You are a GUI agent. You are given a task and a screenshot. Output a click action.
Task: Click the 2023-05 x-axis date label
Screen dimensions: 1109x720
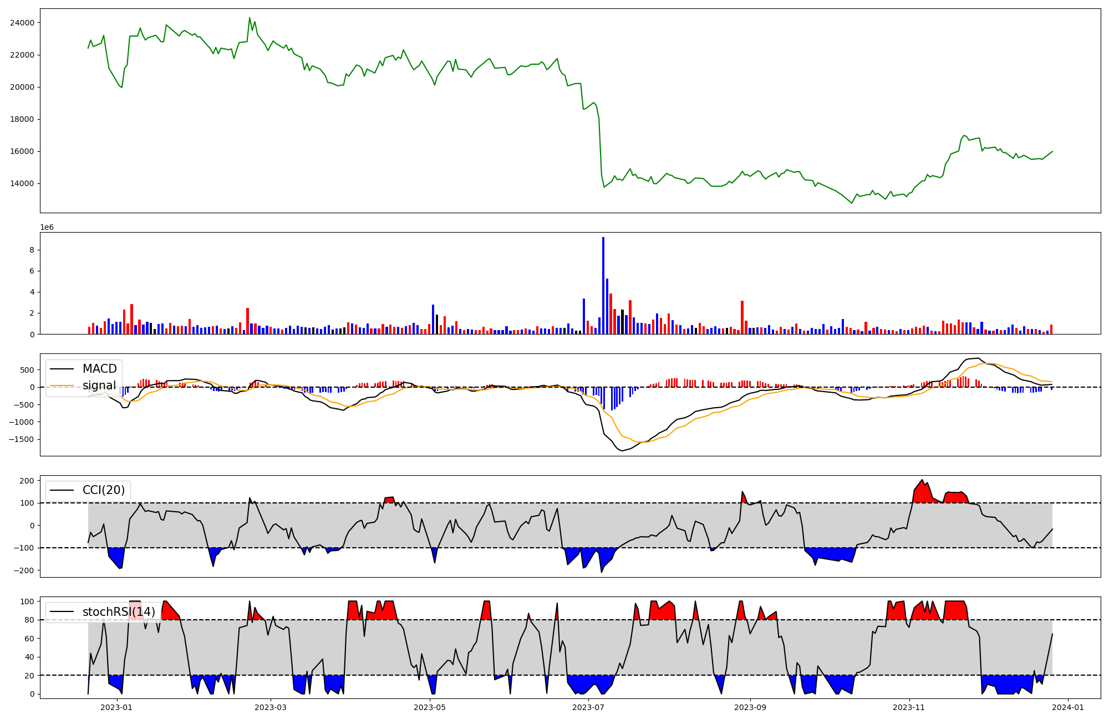[430, 707]
